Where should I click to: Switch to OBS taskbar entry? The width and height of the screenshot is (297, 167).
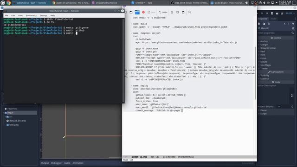(189, 3)
